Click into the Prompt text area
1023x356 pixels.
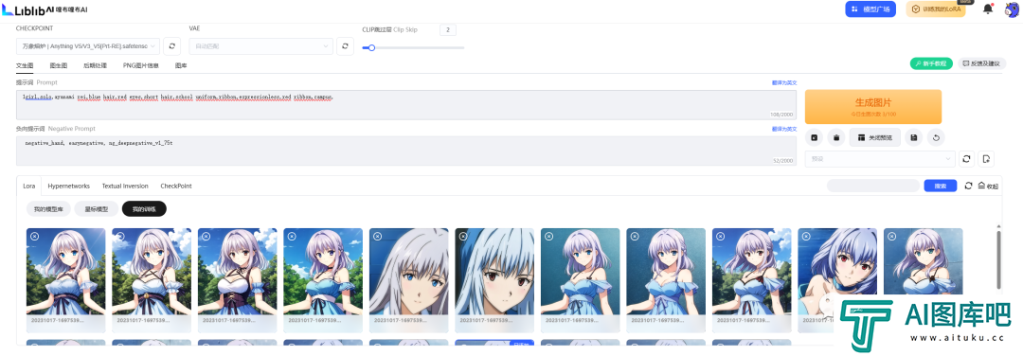[405, 105]
